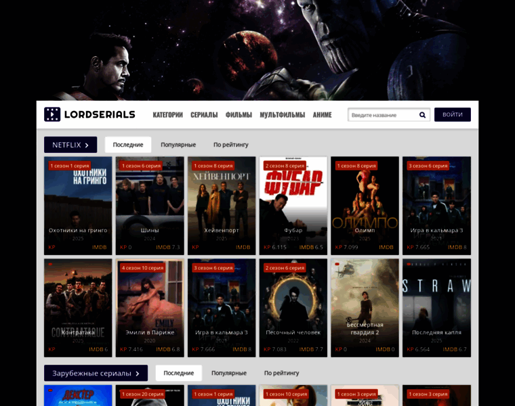Click the 'Зарубежные сериалы' section button

click(96, 373)
